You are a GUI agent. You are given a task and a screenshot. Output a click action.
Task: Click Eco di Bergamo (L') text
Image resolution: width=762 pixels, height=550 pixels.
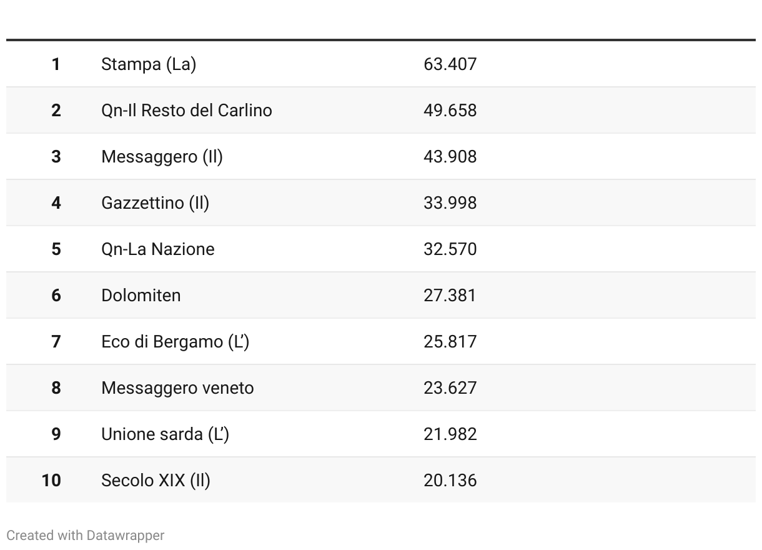pos(175,341)
